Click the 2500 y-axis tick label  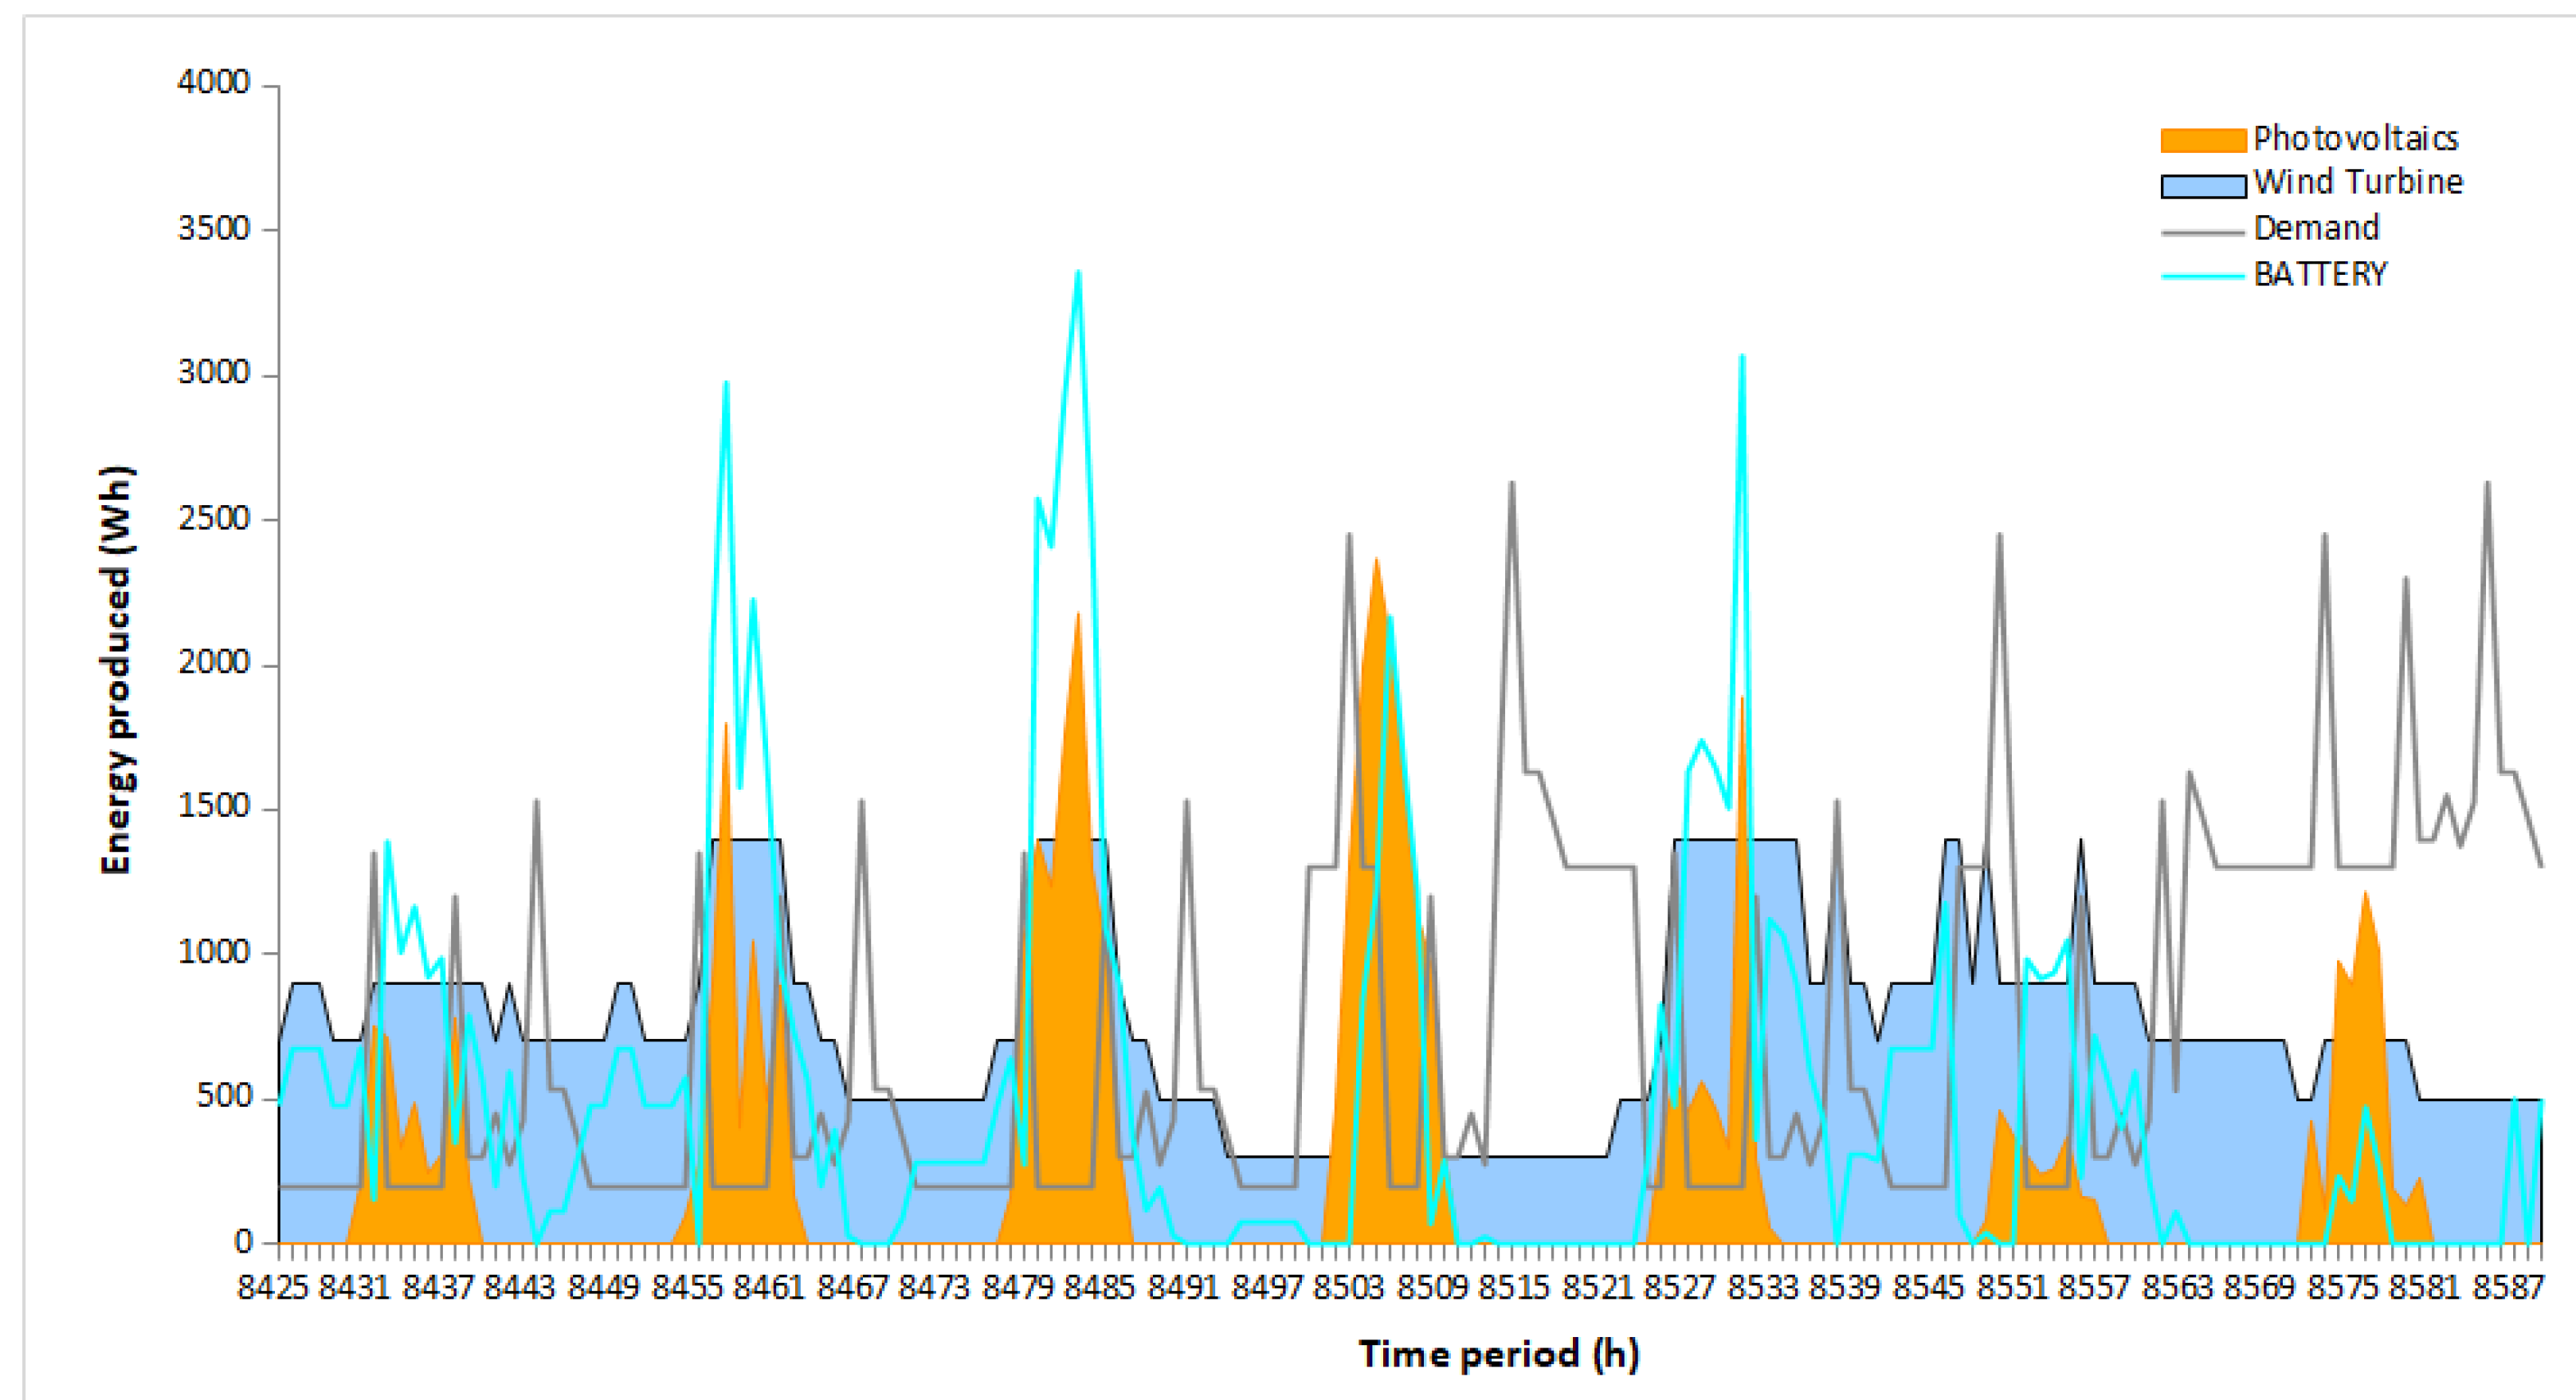pyautogui.click(x=213, y=519)
